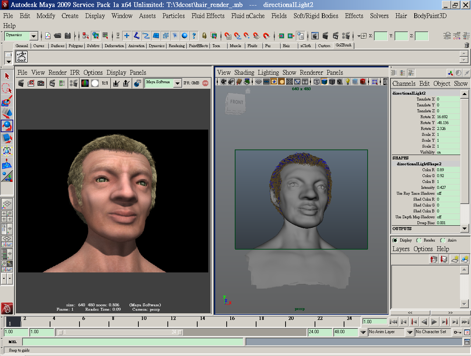The image size is (471, 356).
Task: Click the Color R value 0.89 field
Action: (x=448, y=170)
